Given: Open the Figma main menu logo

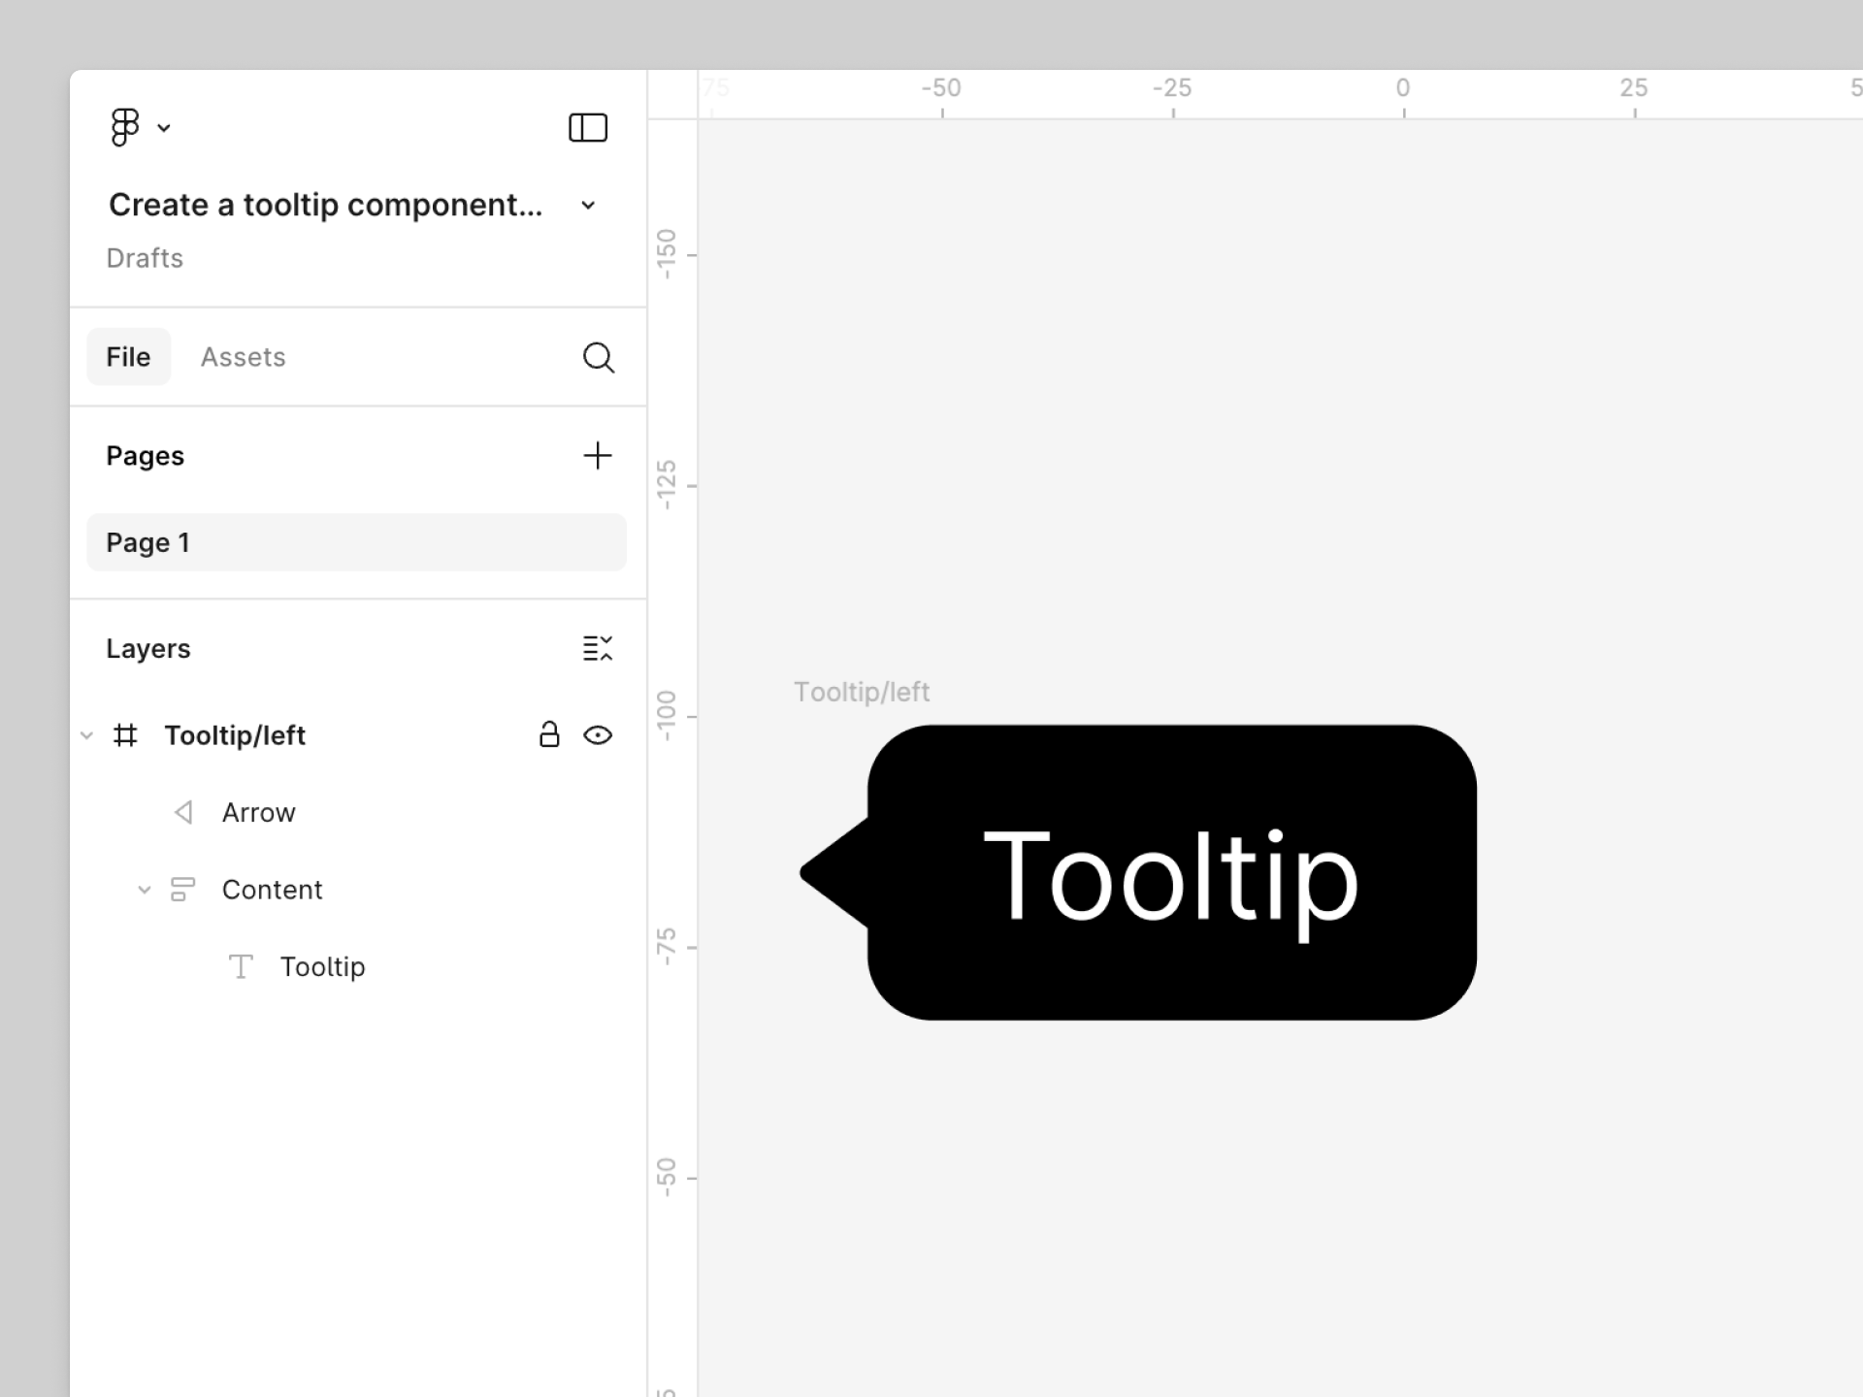Looking at the screenshot, I should point(125,127).
